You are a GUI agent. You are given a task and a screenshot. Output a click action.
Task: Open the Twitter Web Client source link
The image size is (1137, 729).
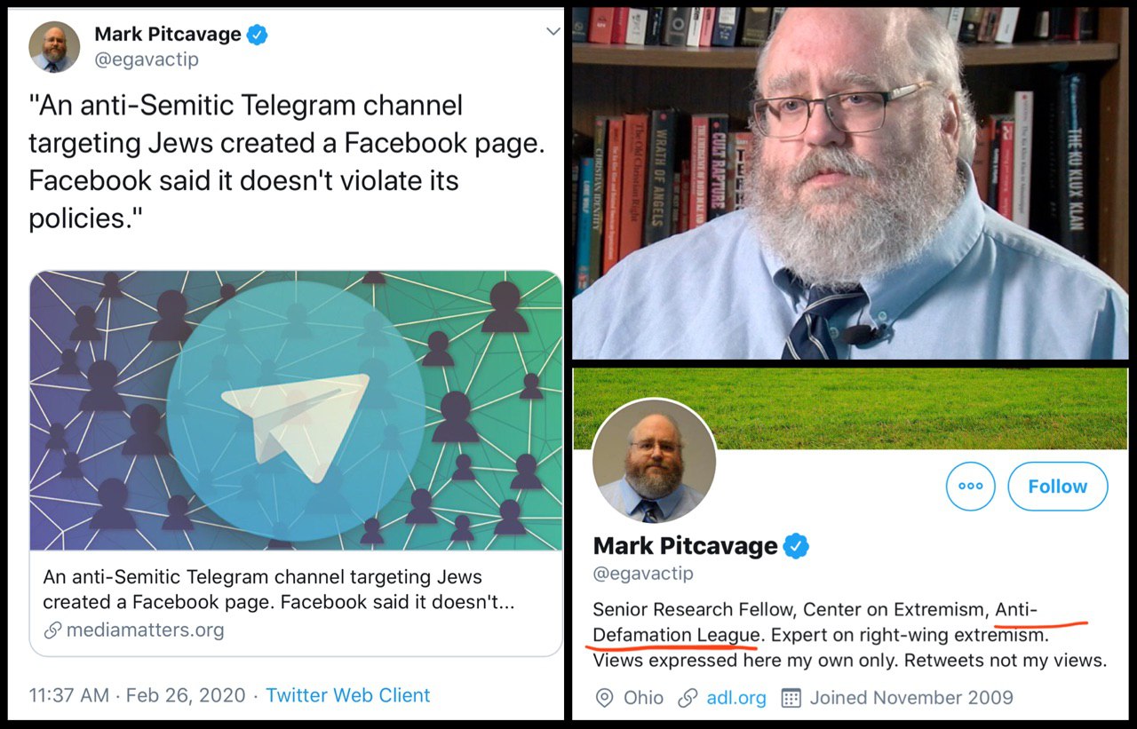point(347,695)
